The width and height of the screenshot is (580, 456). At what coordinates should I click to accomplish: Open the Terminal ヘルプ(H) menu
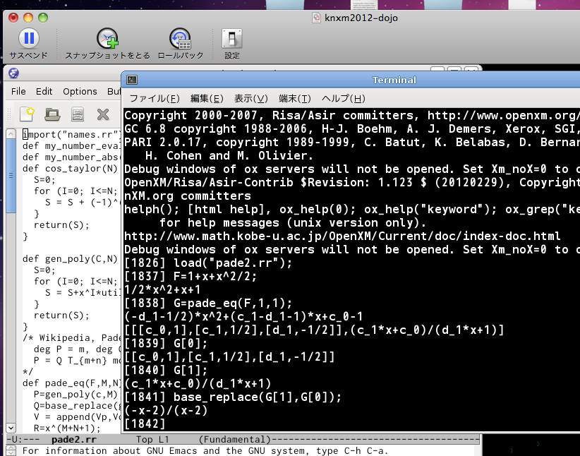pyautogui.click(x=344, y=98)
